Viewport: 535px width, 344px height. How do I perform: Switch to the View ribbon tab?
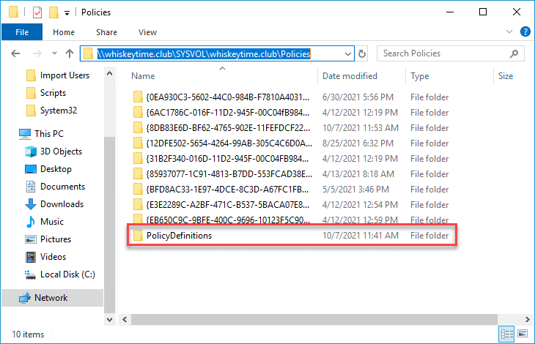coord(147,32)
